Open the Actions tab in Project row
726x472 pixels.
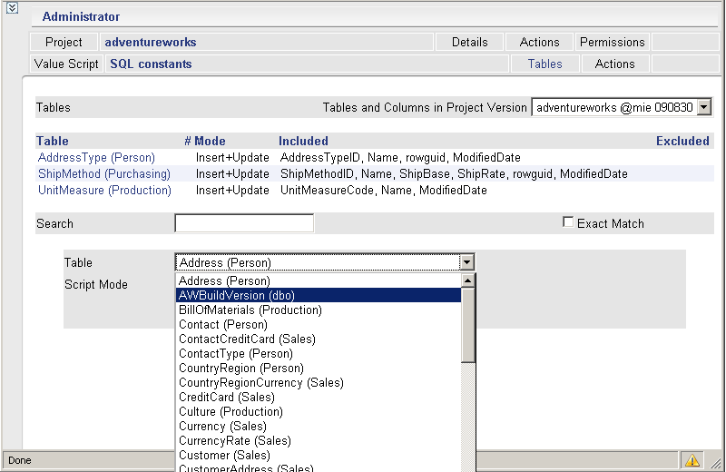[539, 42]
